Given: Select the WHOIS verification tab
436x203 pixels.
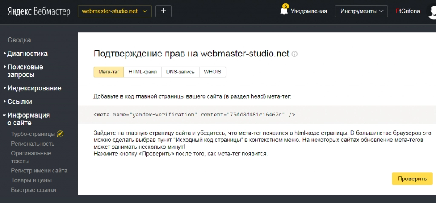Looking at the screenshot, I should [212, 72].
